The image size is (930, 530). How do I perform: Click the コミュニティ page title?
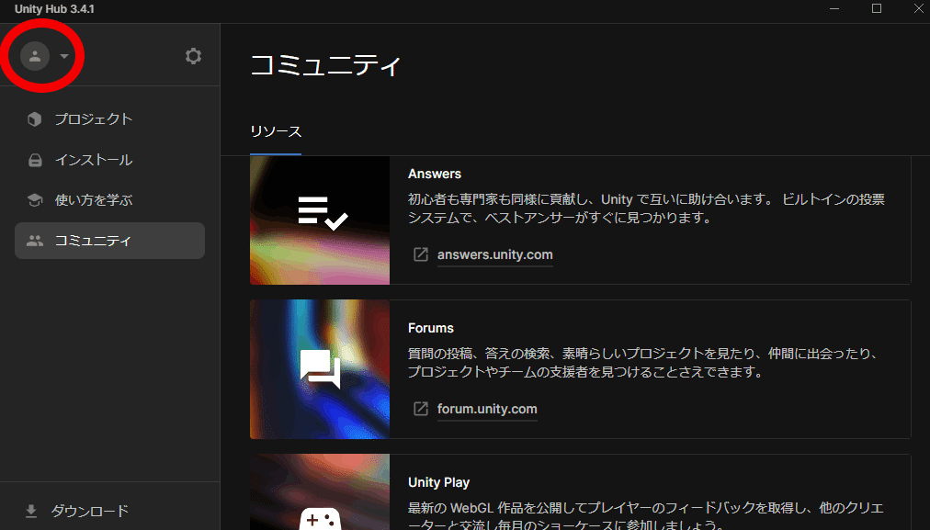pos(325,65)
